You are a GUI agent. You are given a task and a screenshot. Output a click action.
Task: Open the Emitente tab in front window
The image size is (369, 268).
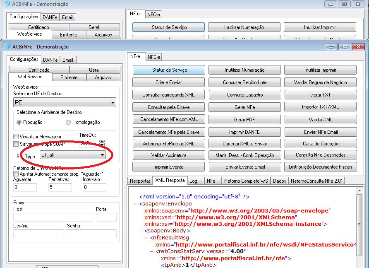(x=69, y=77)
